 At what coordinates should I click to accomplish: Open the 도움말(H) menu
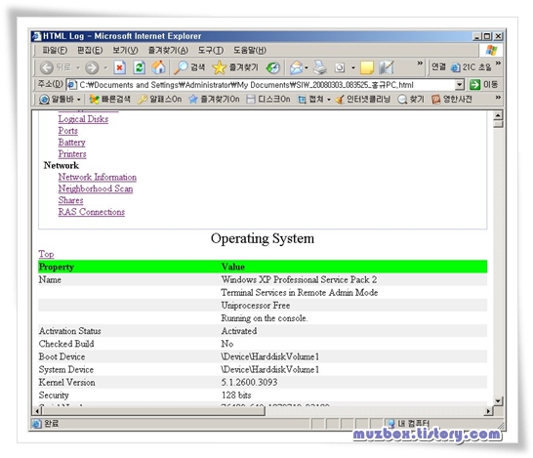click(250, 51)
